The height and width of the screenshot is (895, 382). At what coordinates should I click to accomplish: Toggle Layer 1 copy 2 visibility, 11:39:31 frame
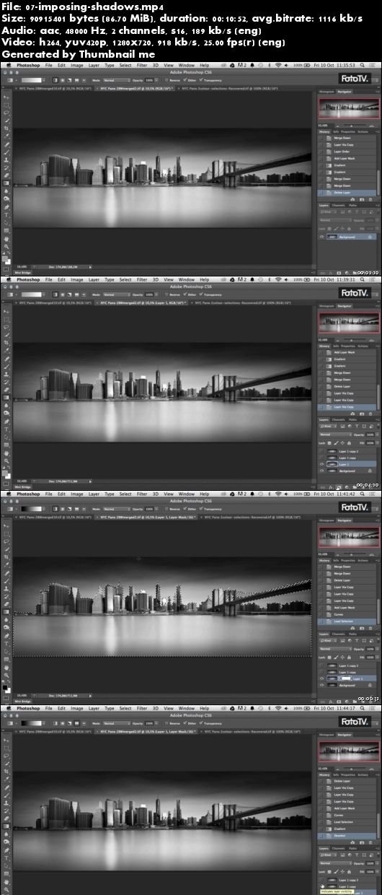[321, 451]
